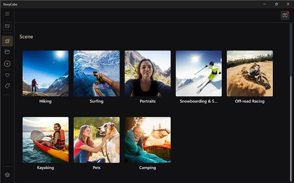
Task: Click the top-right notification icon with red dot
Action: point(285,15)
